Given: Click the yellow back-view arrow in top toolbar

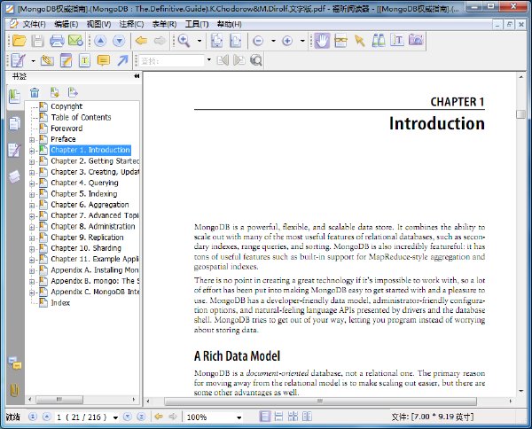Looking at the screenshot, I should coord(141,41).
